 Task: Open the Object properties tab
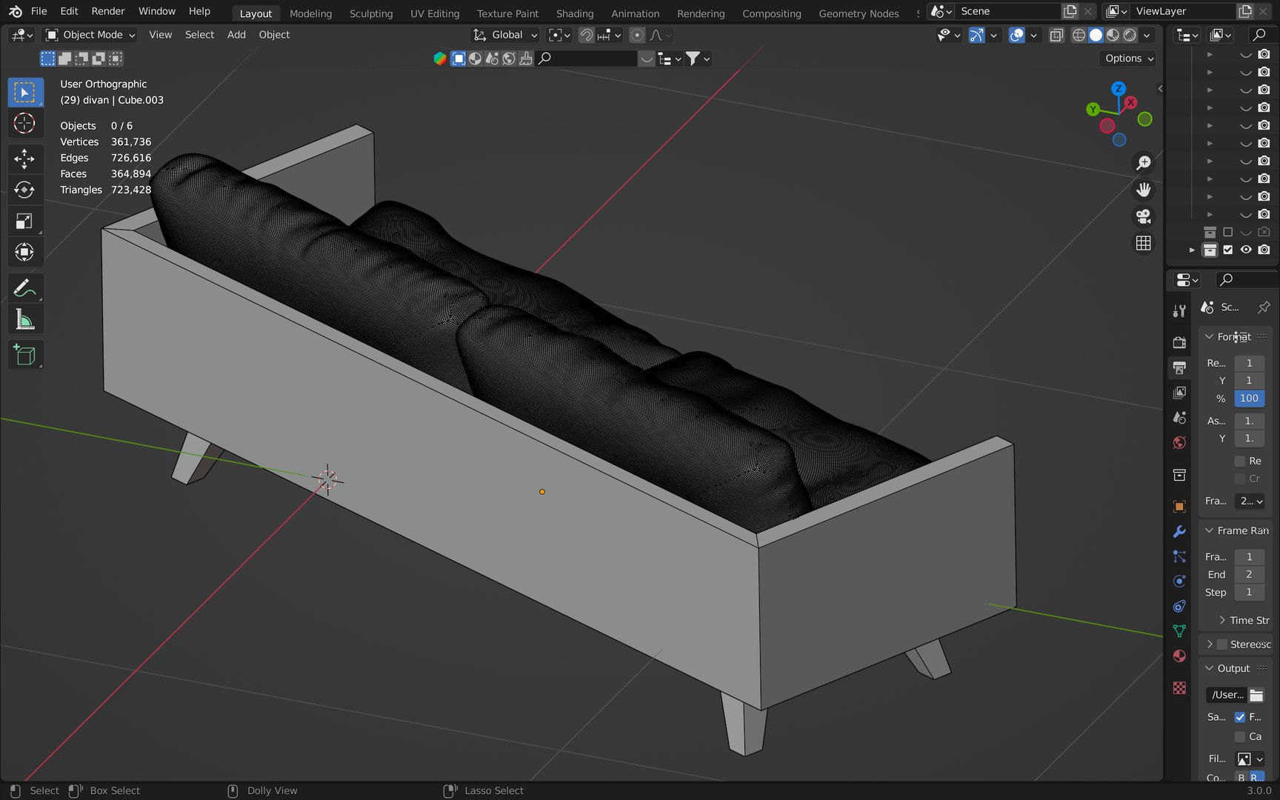tap(1179, 507)
